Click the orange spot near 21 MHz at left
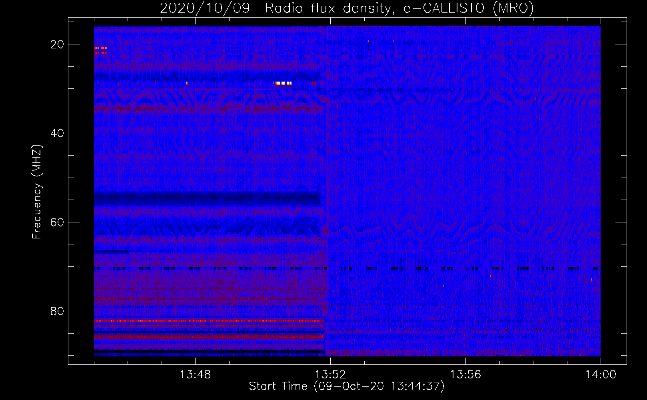The height and width of the screenshot is (400, 647). click(100, 48)
